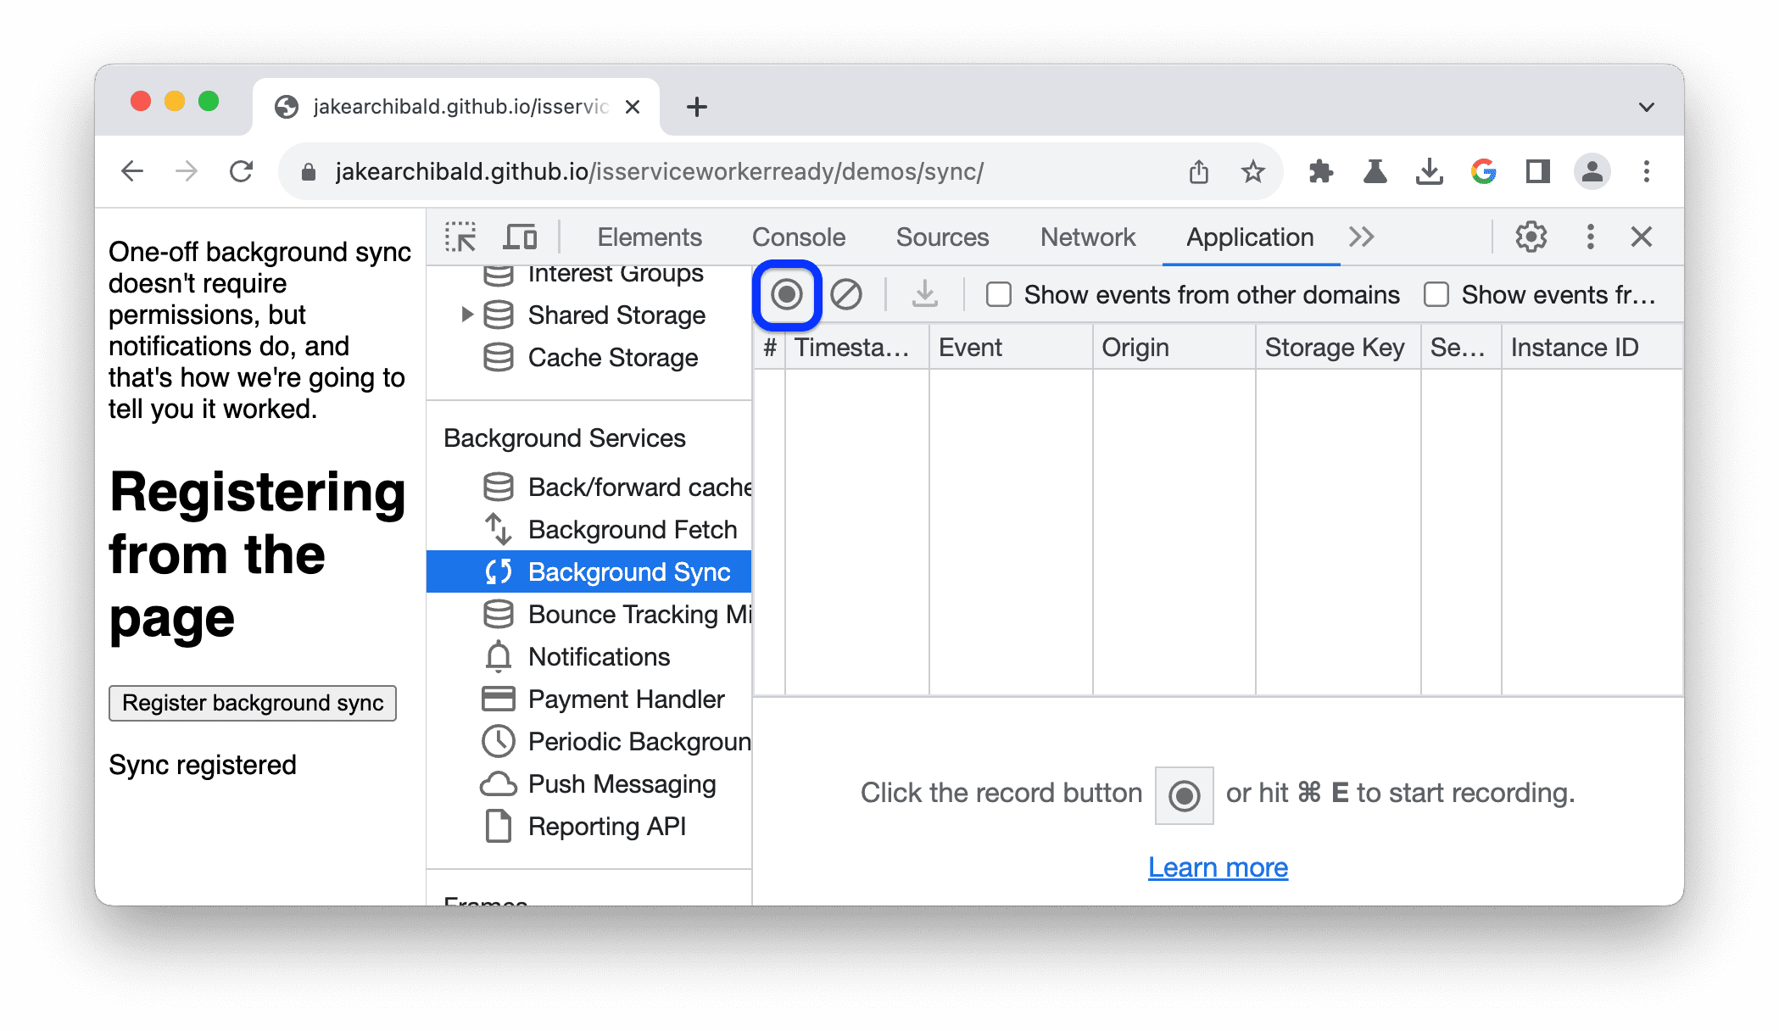Select Notifications in Background Services
Viewport: 1779px width, 1031px height.
coord(599,656)
